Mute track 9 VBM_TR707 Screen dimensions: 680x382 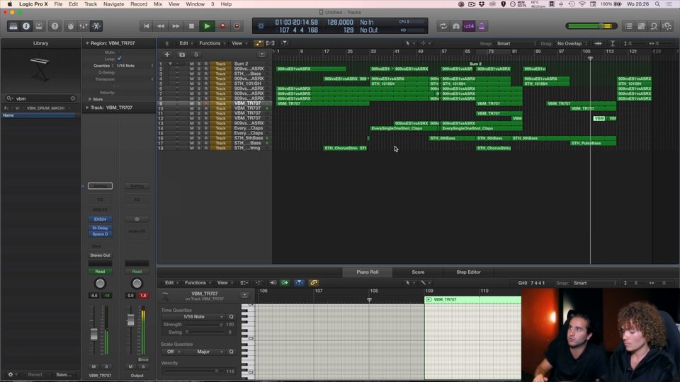pos(192,103)
